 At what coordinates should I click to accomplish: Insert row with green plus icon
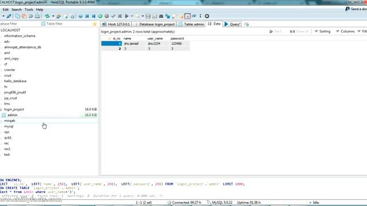point(100,16)
